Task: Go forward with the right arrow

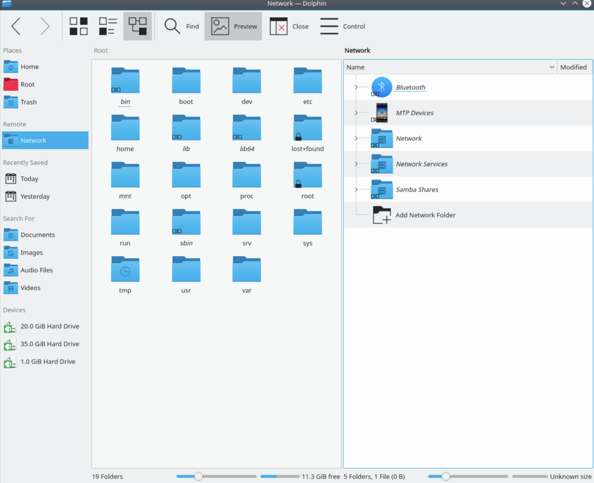Action: [45, 26]
